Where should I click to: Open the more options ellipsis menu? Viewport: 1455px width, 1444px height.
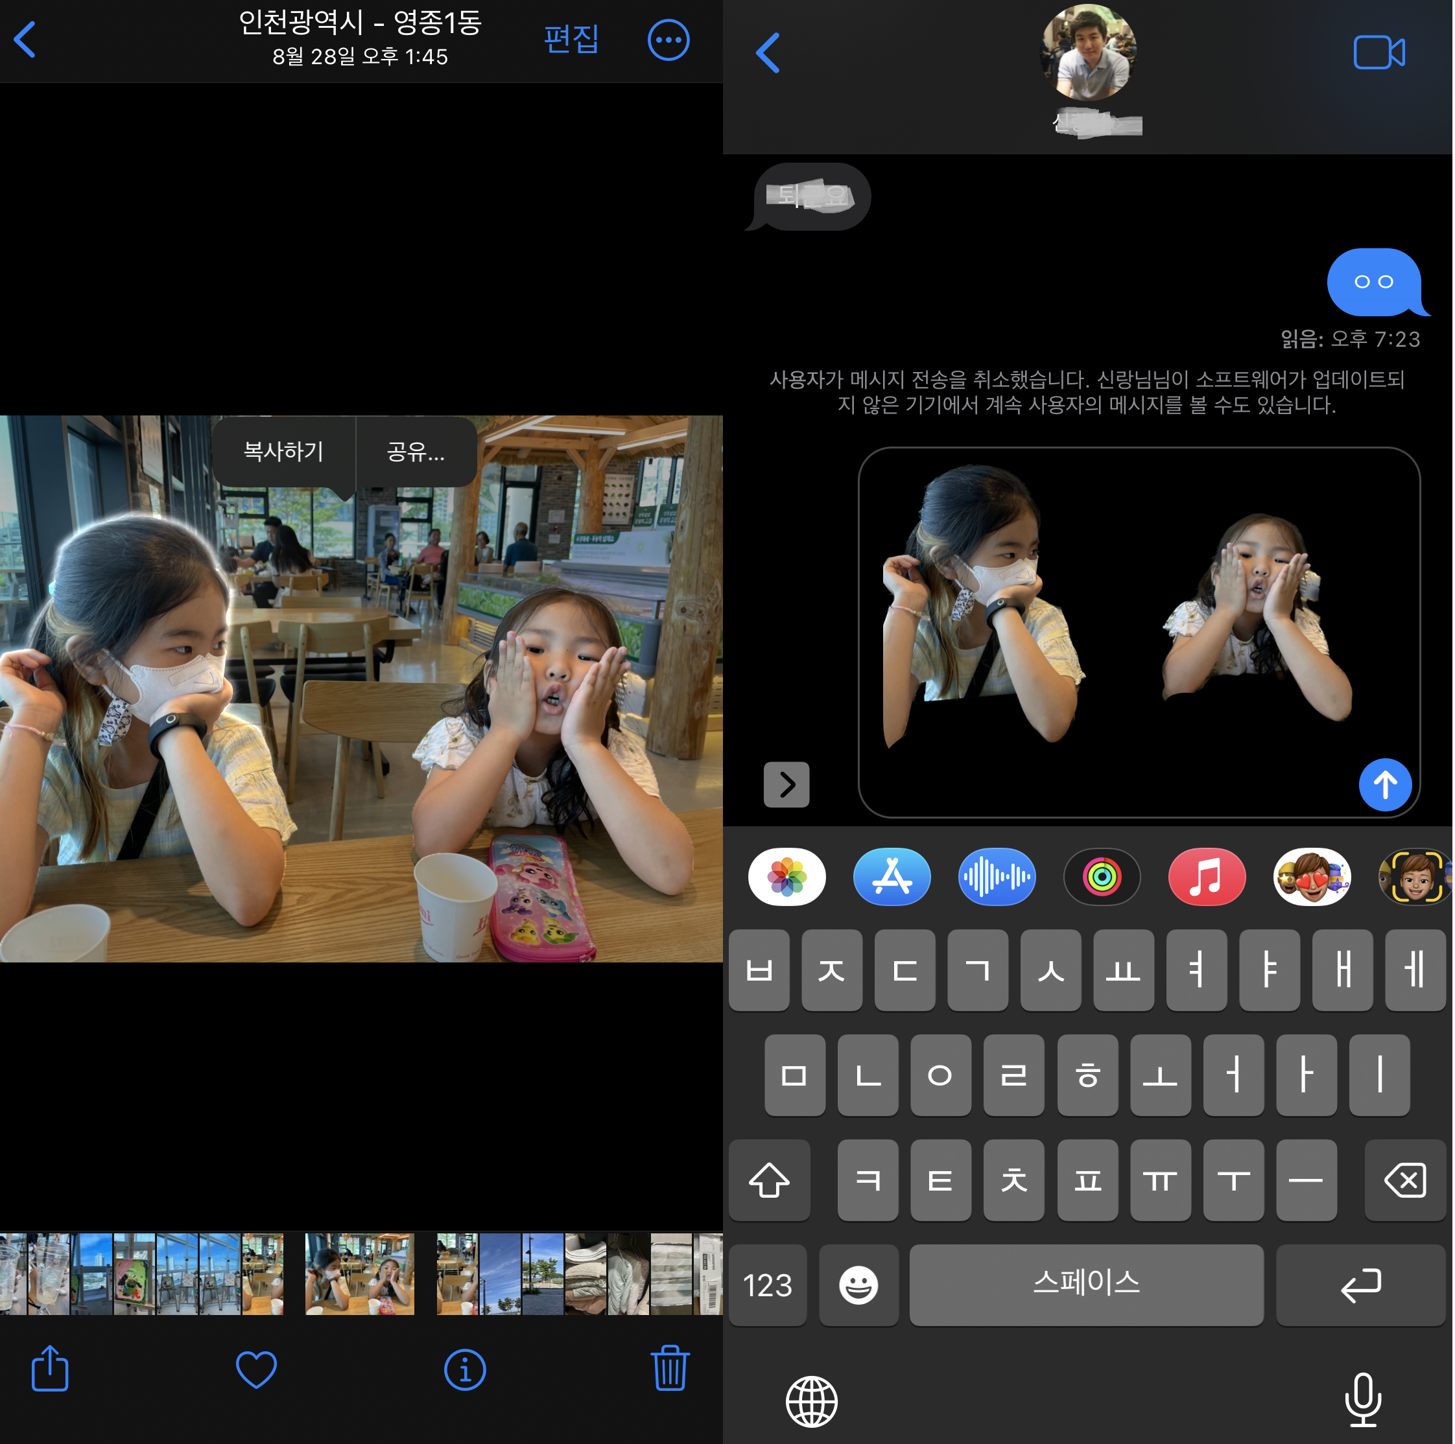(668, 40)
